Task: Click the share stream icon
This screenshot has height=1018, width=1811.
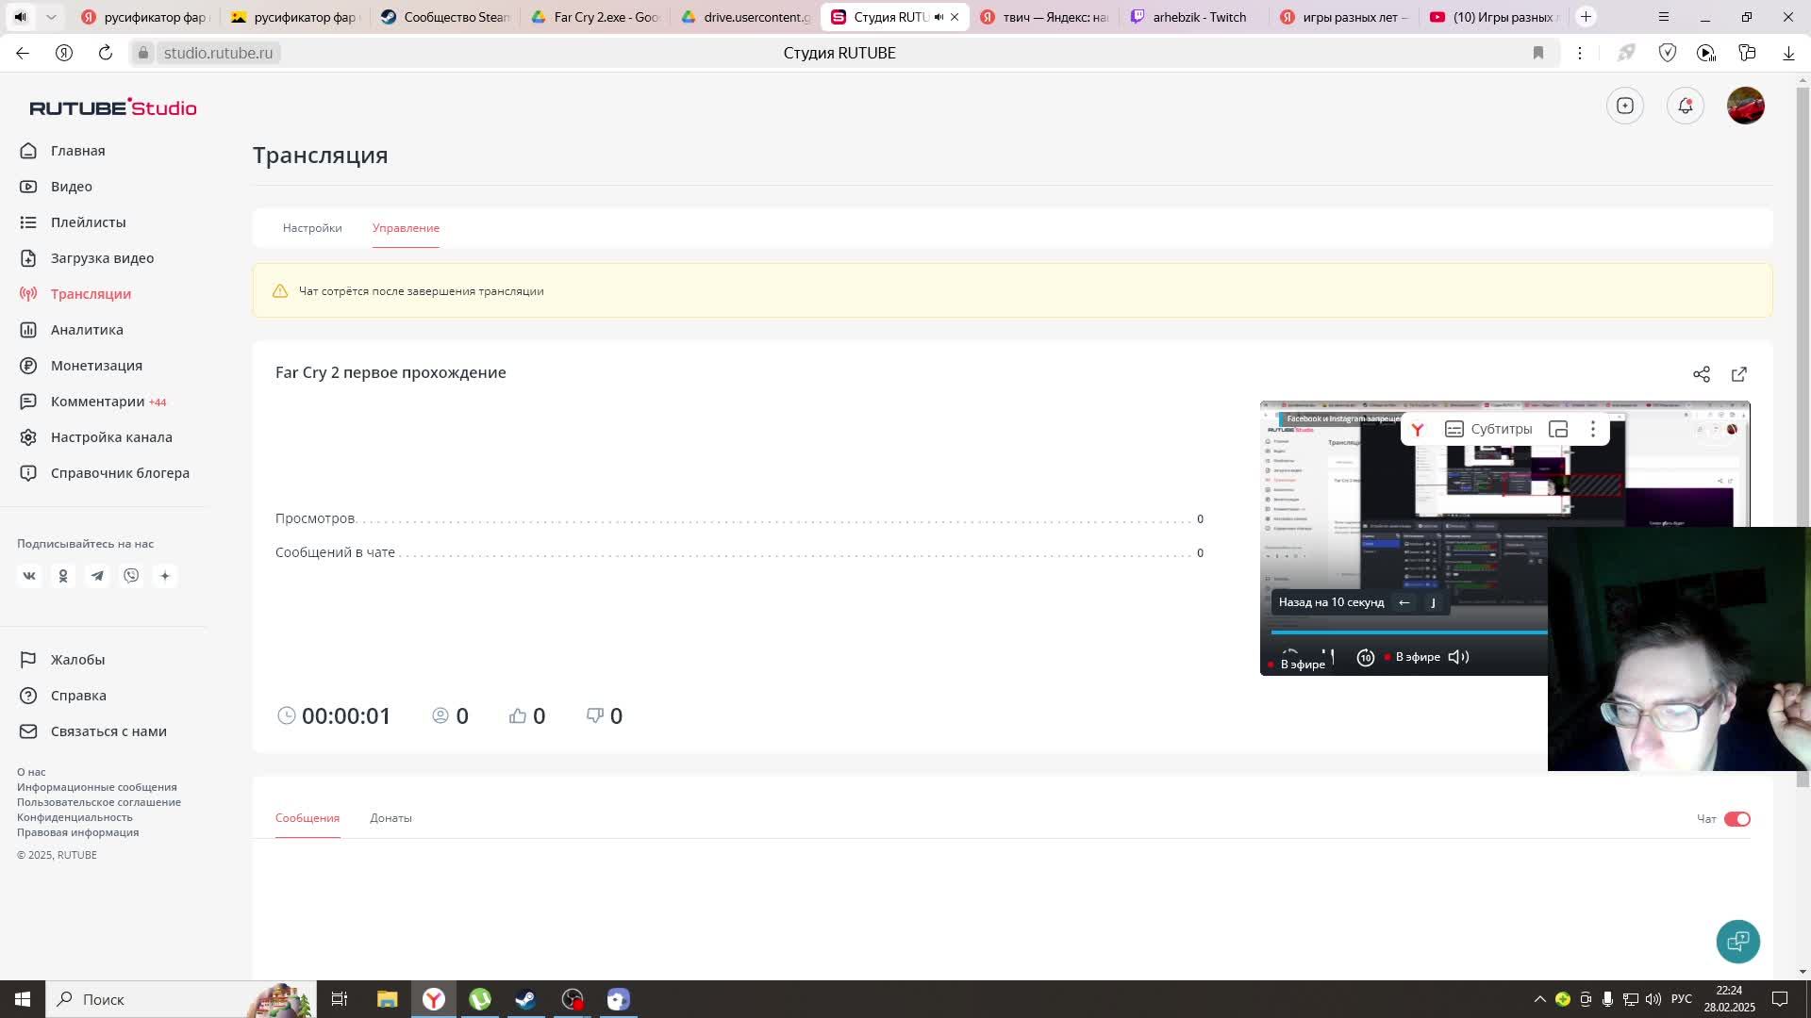Action: click(x=1701, y=374)
